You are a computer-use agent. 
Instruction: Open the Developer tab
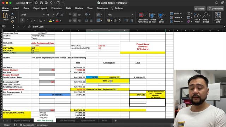(x=102, y=8)
